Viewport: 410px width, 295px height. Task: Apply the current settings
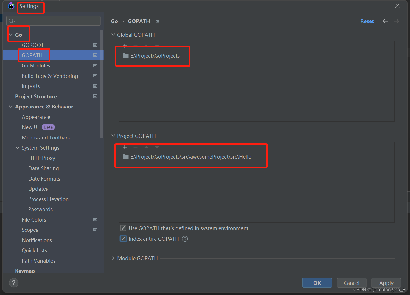point(386,283)
